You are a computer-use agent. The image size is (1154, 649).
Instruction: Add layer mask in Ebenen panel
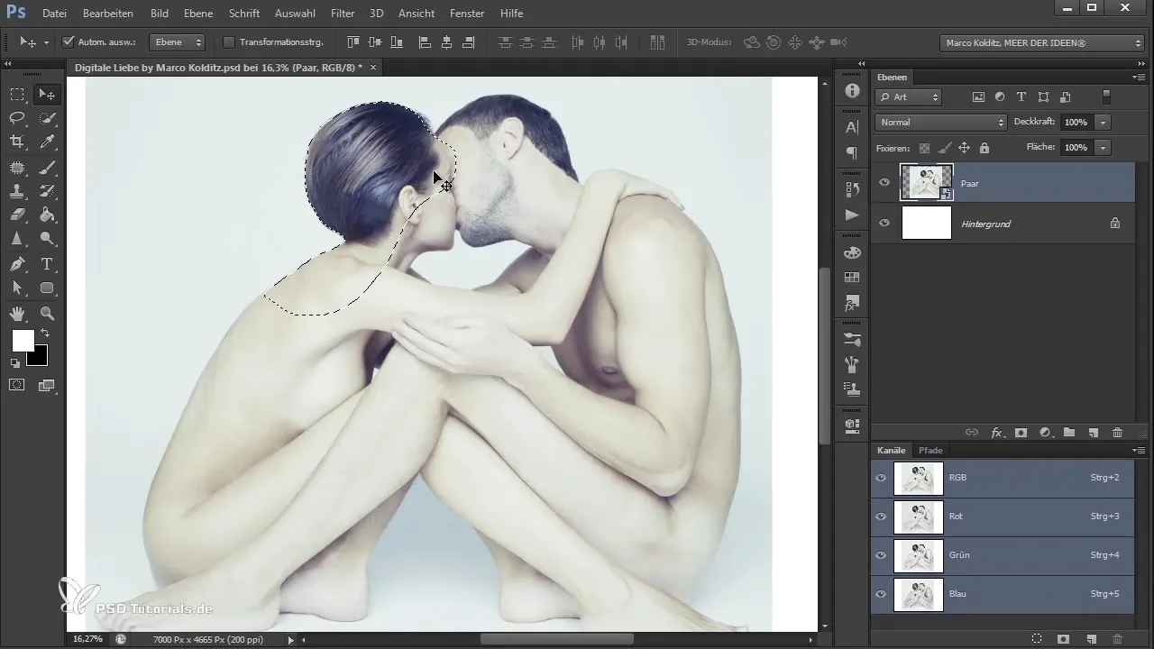[1021, 433]
